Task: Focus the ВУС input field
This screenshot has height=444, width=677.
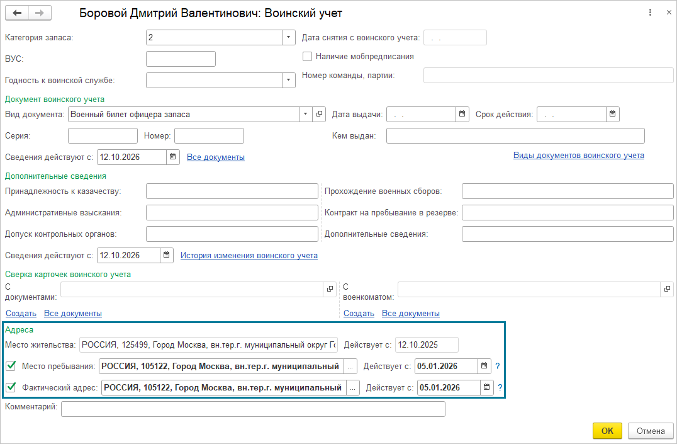Action: pyautogui.click(x=181, y=59)
